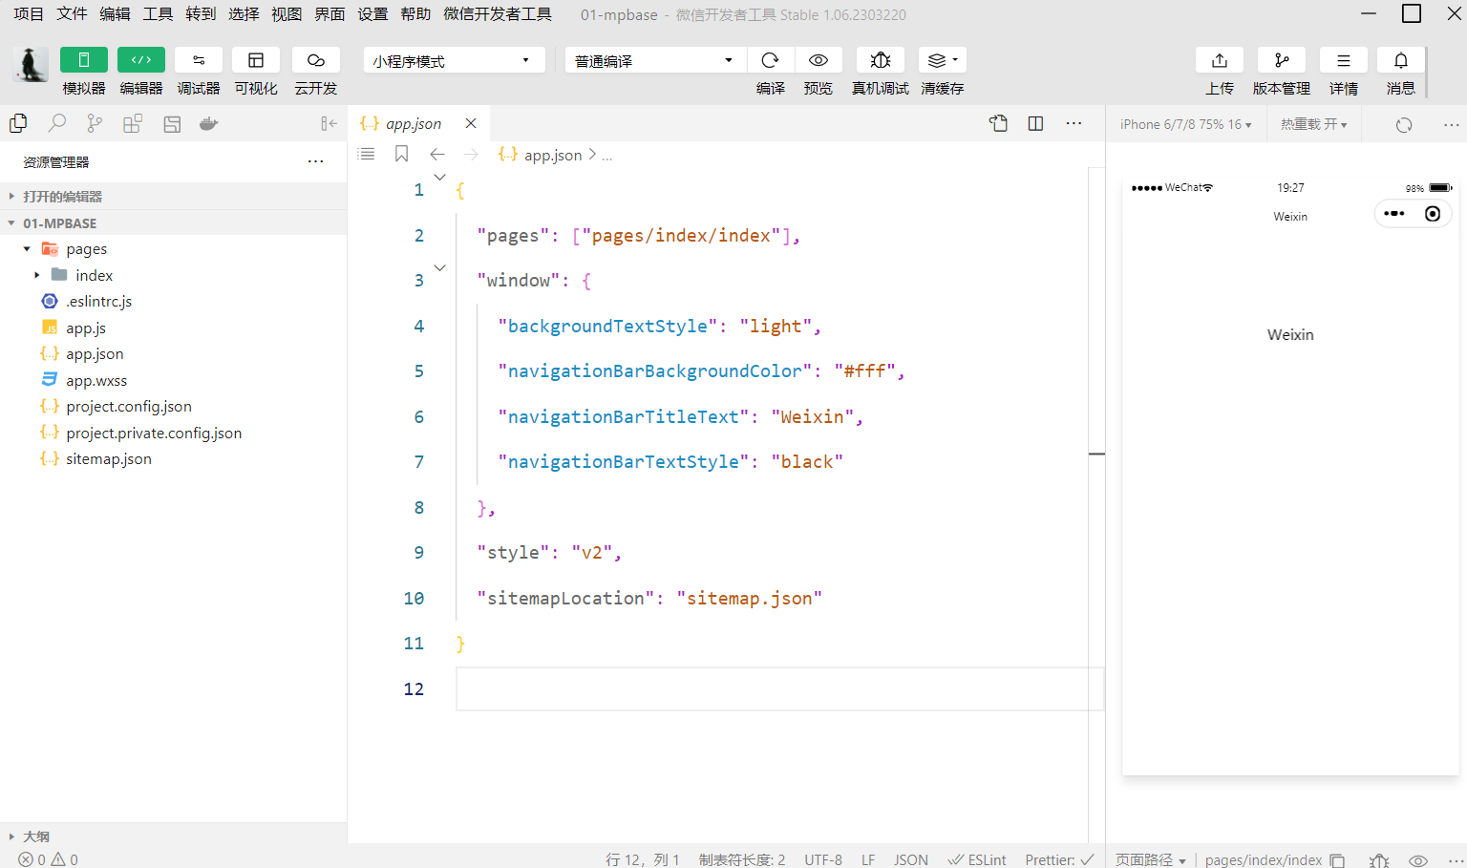1467x868 pixels.
Task: Close the app.json editor tab
Action: pos(471,123)
